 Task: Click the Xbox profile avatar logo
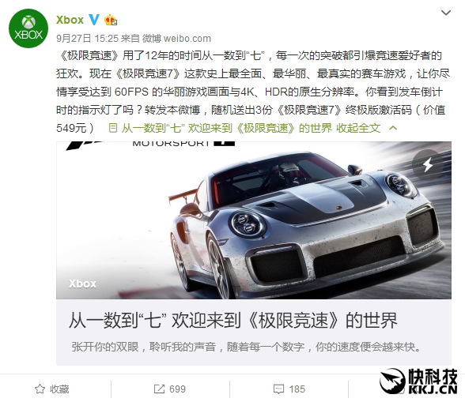click(x=28, y=28)
